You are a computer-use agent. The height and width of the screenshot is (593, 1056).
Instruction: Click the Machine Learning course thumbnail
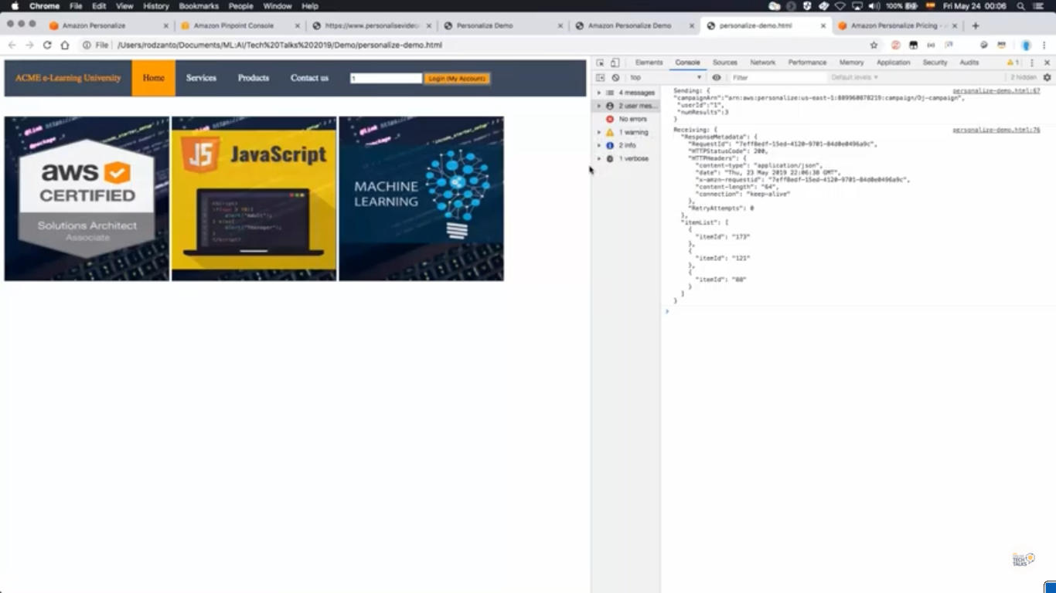421,198
